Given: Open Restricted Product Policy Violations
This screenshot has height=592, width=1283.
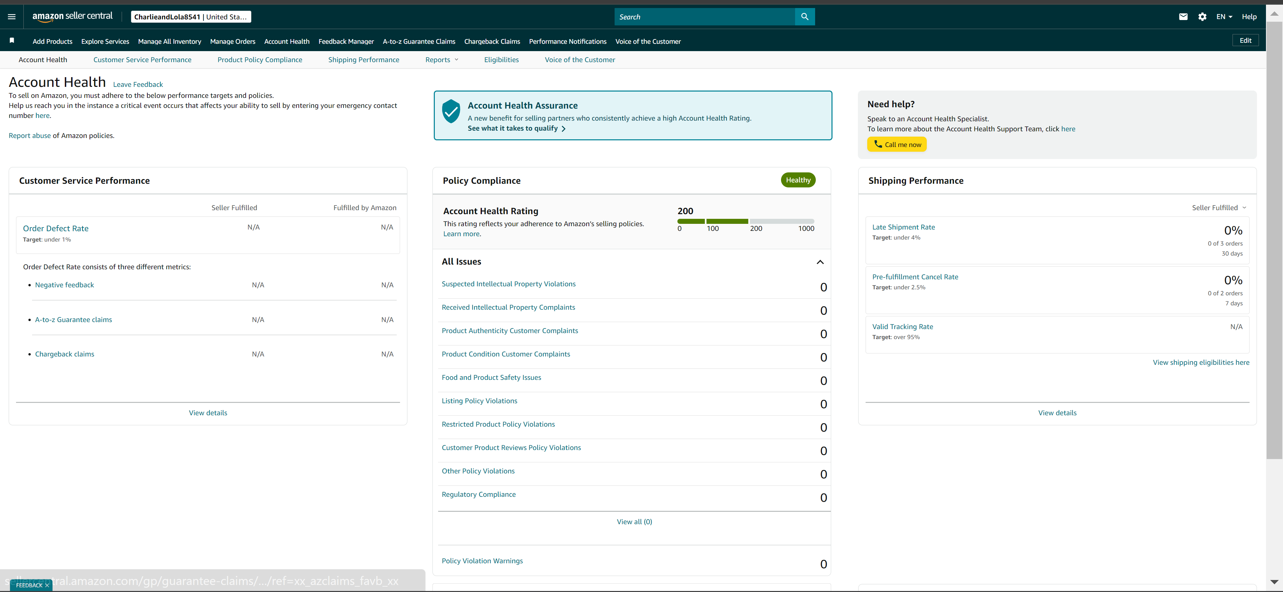Looking at the screenshot, I should pos(498,424).
